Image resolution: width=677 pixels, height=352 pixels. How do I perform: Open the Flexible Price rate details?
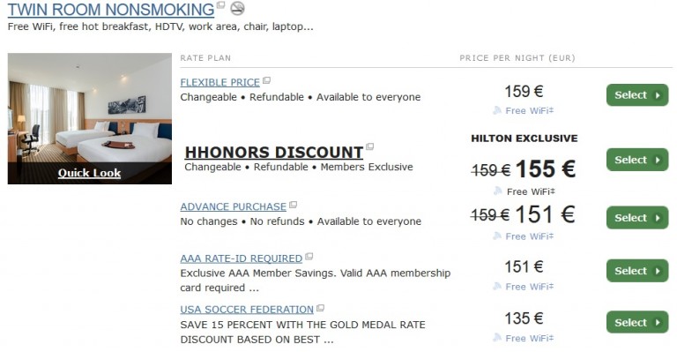point(220,82)
